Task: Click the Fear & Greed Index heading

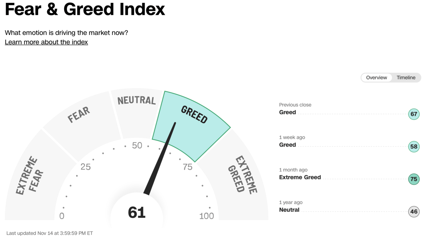Action: click(x=85, y=9)
